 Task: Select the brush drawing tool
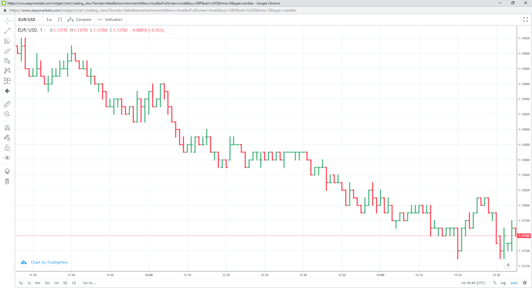(x=7, y=51)
